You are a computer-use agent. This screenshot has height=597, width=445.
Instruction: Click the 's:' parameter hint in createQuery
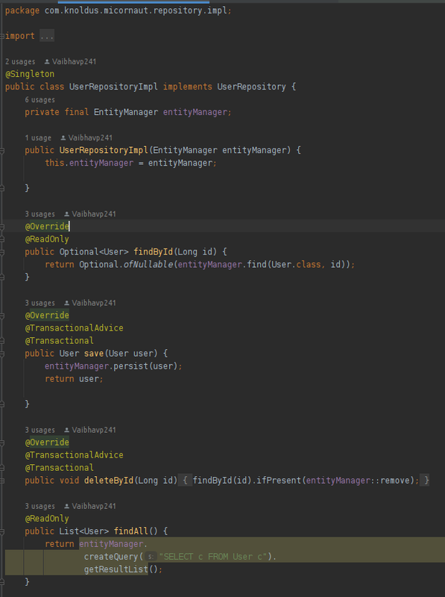pyautogui.click(x=151, y=557)
